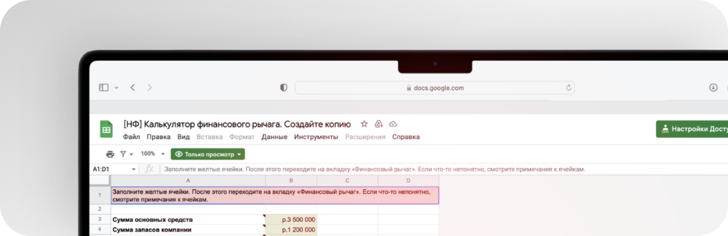This screenshot has height=236, width=728.
Task: Click the Только просмотр mode button
Action: click(x=207, y=155)
